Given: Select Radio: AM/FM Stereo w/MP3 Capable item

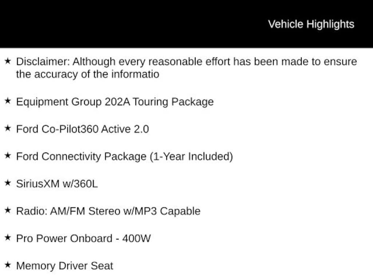Looking at the screenshot, I should (x=108, y=211).
